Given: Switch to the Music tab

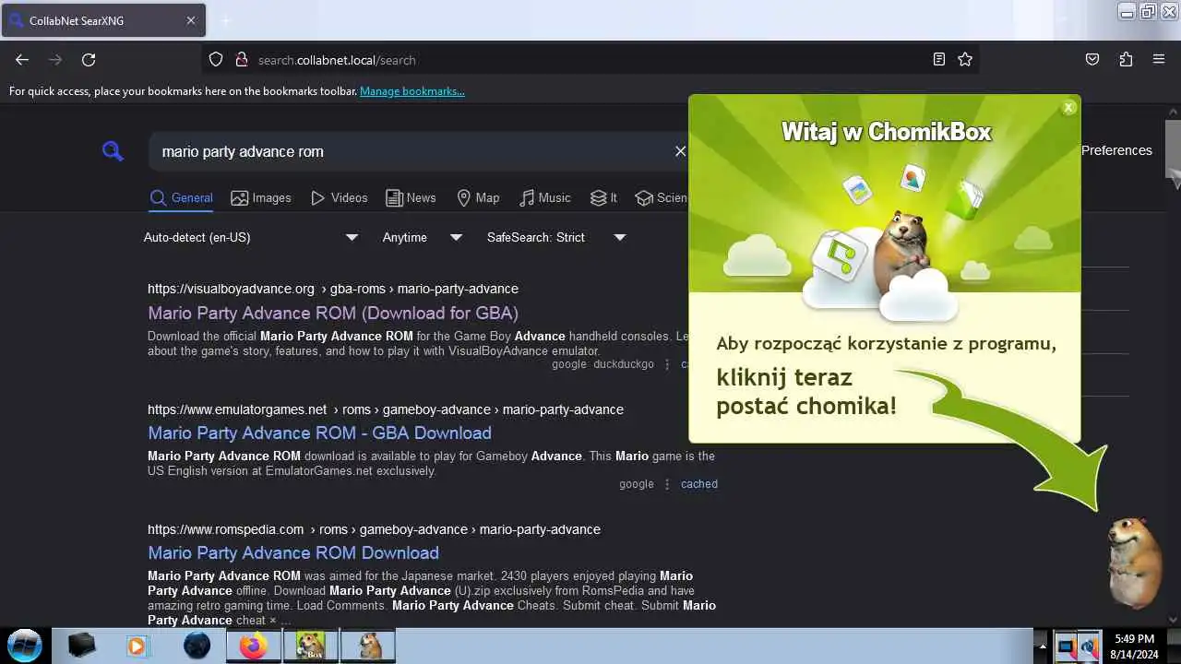Looking at the screenshot, I should [544, 197].
